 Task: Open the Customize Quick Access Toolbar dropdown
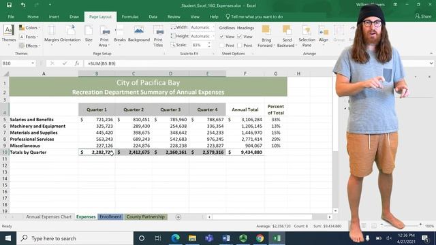(x=50, y=5)
